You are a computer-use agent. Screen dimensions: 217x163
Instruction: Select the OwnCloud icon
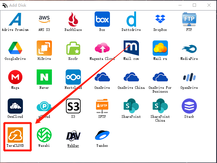(15, 106)
